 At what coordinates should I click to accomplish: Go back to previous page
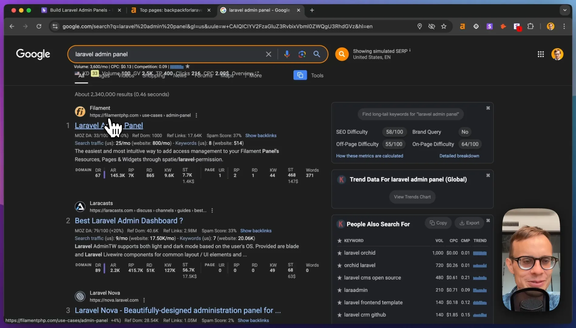tap(12, 26)
